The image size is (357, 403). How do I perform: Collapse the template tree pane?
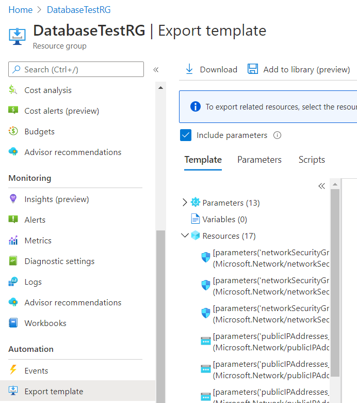pos(321,186)
